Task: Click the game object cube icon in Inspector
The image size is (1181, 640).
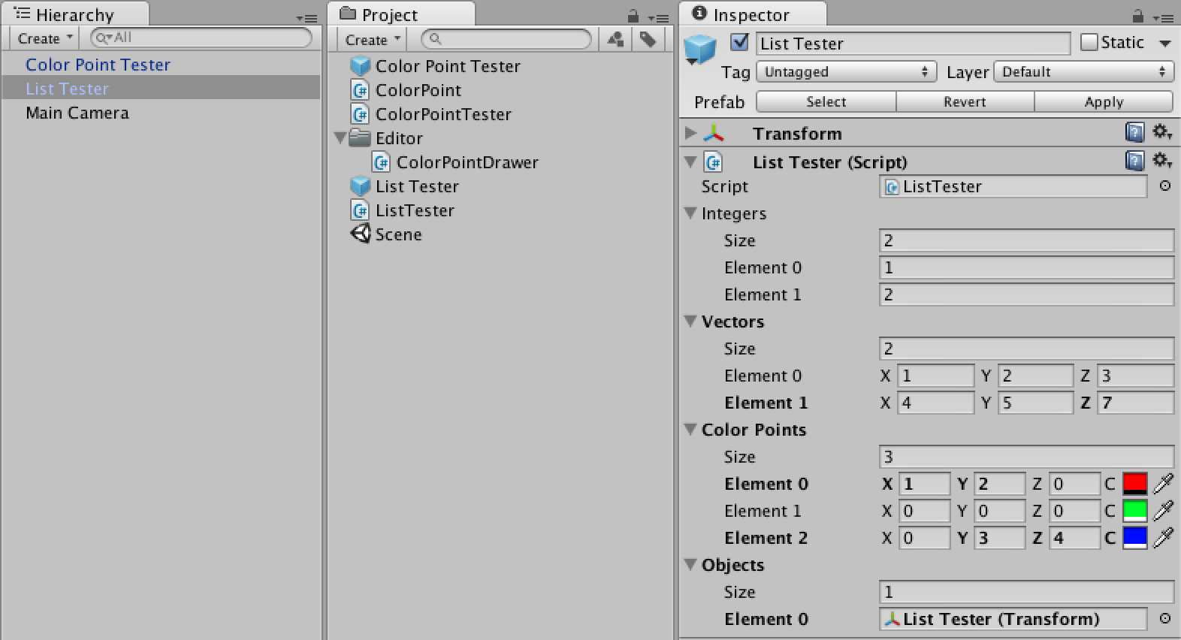Action: click(x=700, y=50)
